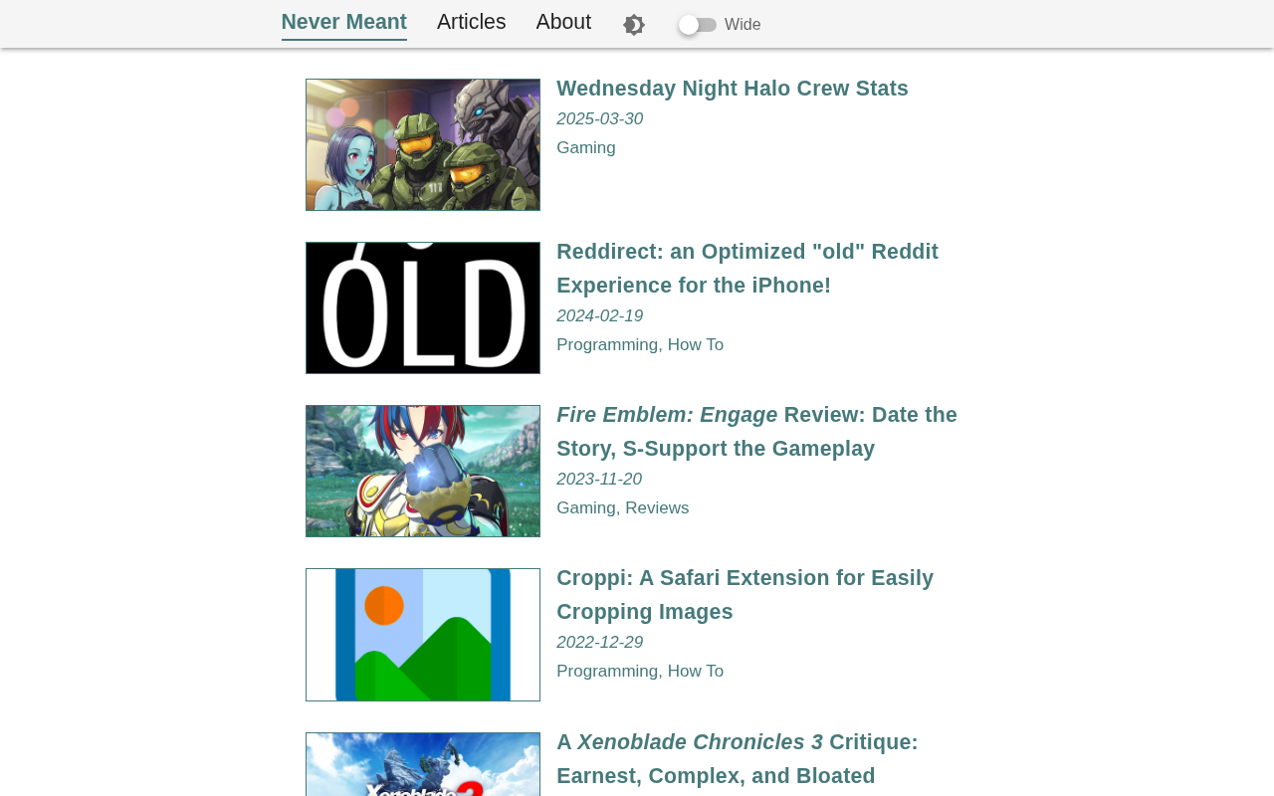
Task: Open Wednesday Night Halo Crew Stats article
Action: pyautogui.click(x=733, y=89)
